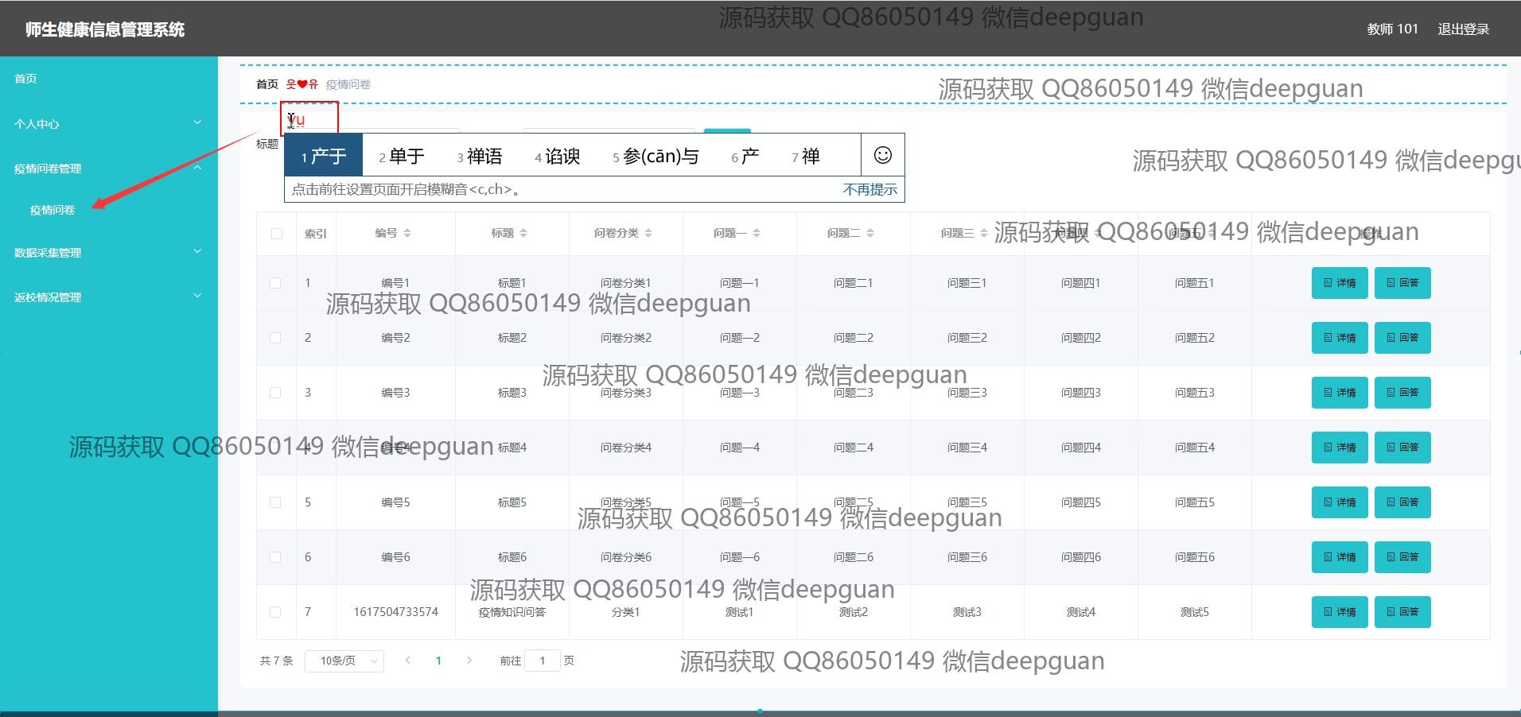Image resolution: width=1521 pixels, height=717 pixels.
Task: Choose IME candidate 1 产于
Action: pyautogui.click(x=324, y=156)
